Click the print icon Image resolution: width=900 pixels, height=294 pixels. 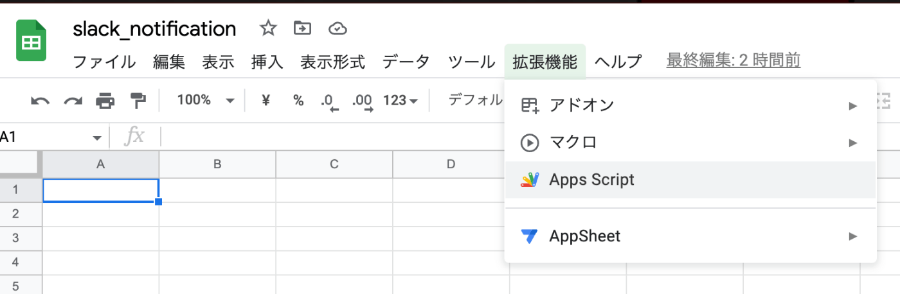pos(105,101)
